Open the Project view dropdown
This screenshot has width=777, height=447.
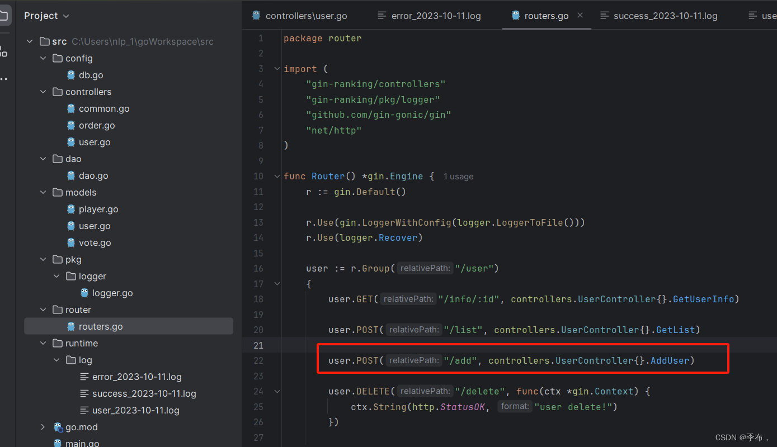pyautogui.click(x=46, y=16)
